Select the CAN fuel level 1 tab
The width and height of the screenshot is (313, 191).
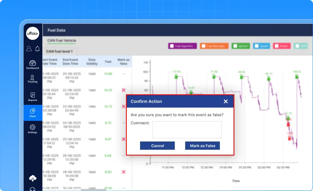59,51
